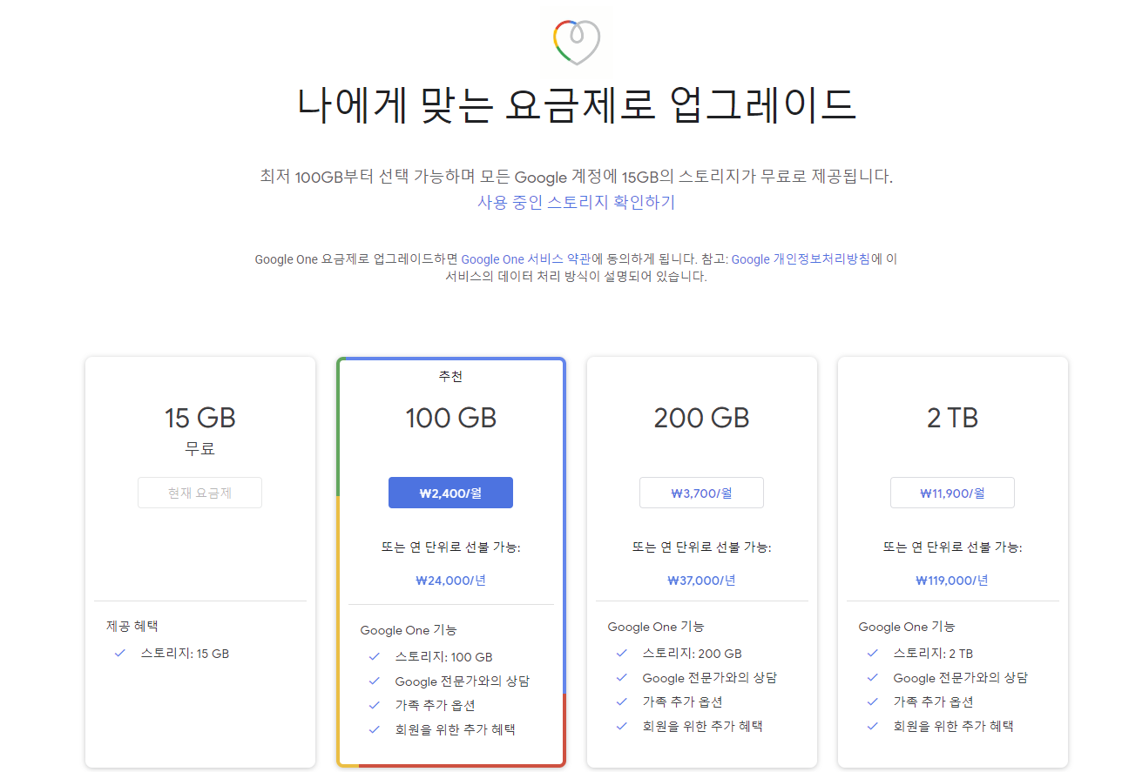Open the Google One 서비스 약관 link
Screen dimensions: 1122x772
click(x=525, y=259)
